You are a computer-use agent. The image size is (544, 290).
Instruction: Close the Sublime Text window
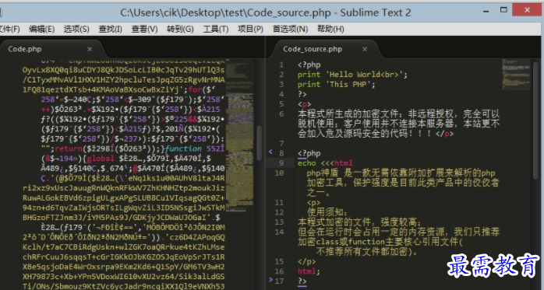coord(527,10)
